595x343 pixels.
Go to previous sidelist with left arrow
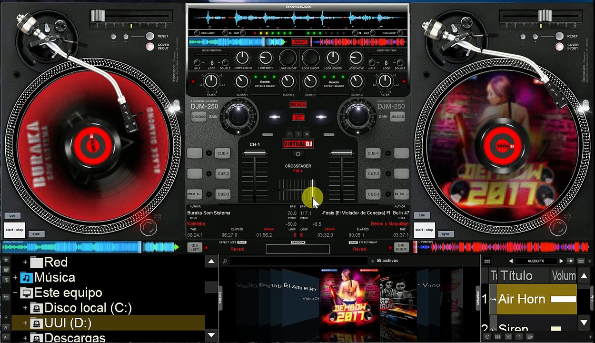tap(511, 261)
